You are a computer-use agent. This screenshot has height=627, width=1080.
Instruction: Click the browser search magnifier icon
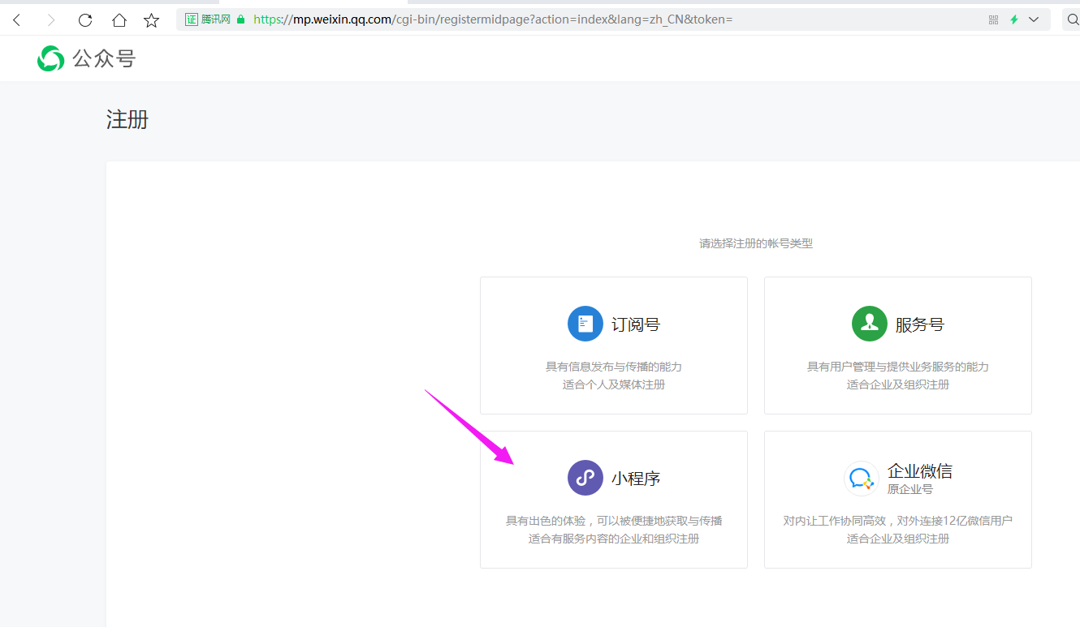tap(1073, 19)
